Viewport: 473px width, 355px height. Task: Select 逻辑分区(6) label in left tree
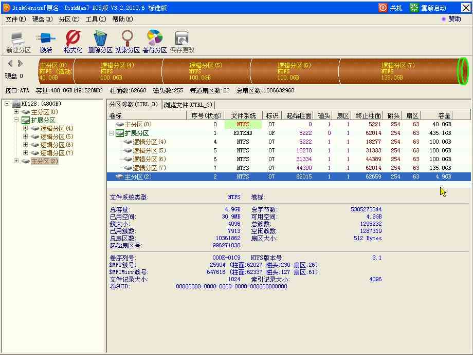tap(57, 145)
